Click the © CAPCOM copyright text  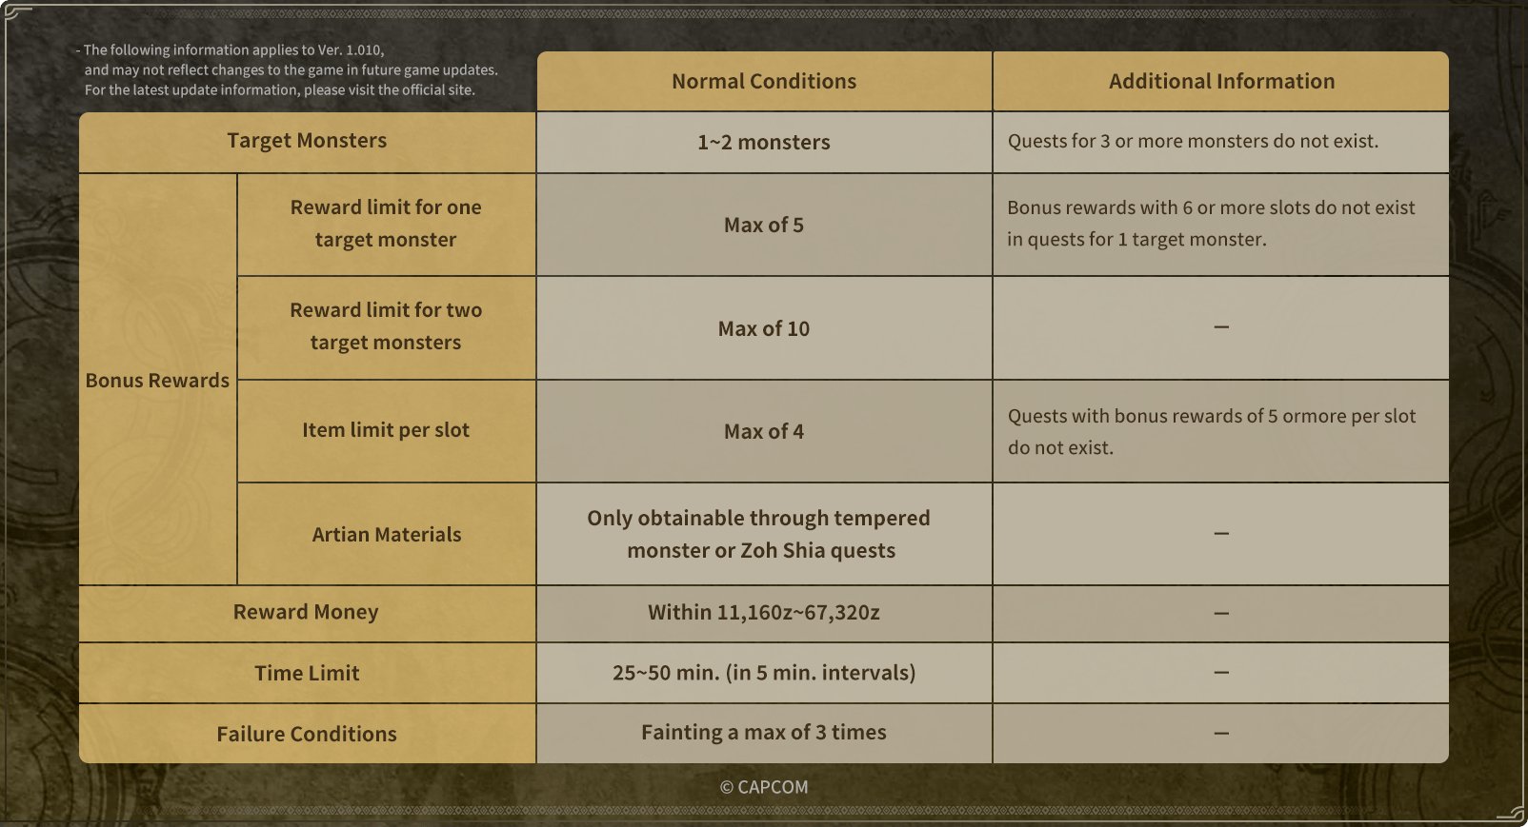764,787
